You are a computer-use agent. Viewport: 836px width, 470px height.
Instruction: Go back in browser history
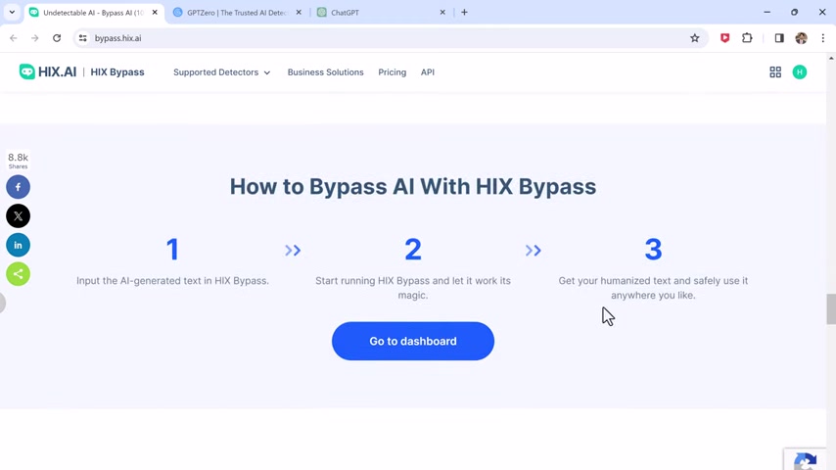pos(14,38)
